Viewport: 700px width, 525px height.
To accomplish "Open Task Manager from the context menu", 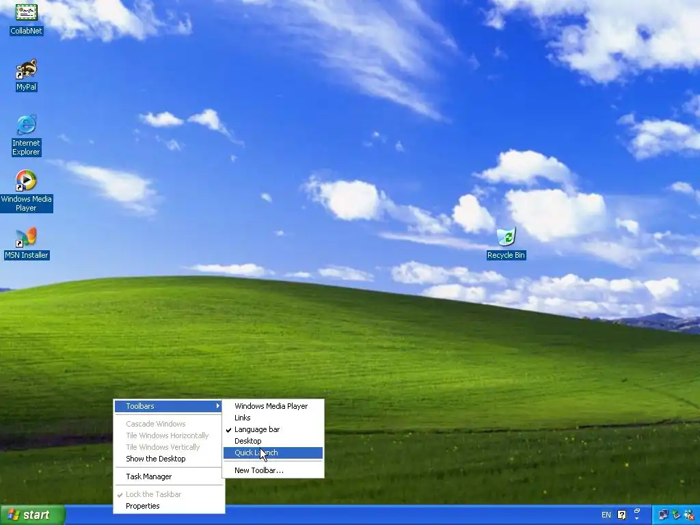I will point(168,476).
